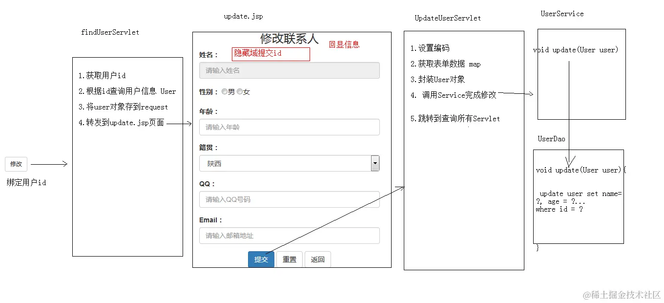Click the UserService void update method box

pos(581,74)
